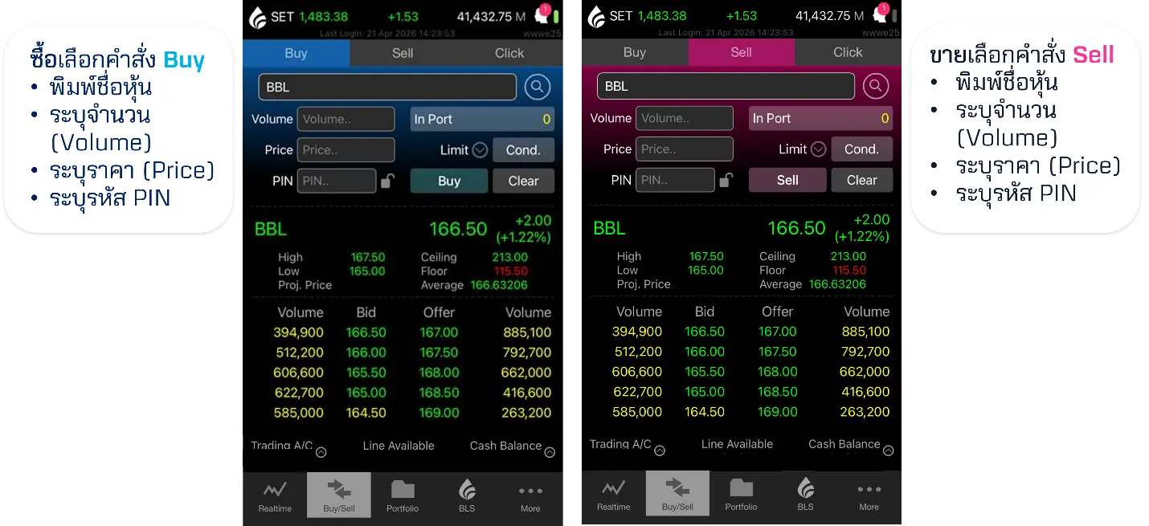Select bid price 166.00 in Sell screen

tap(705, 352)
